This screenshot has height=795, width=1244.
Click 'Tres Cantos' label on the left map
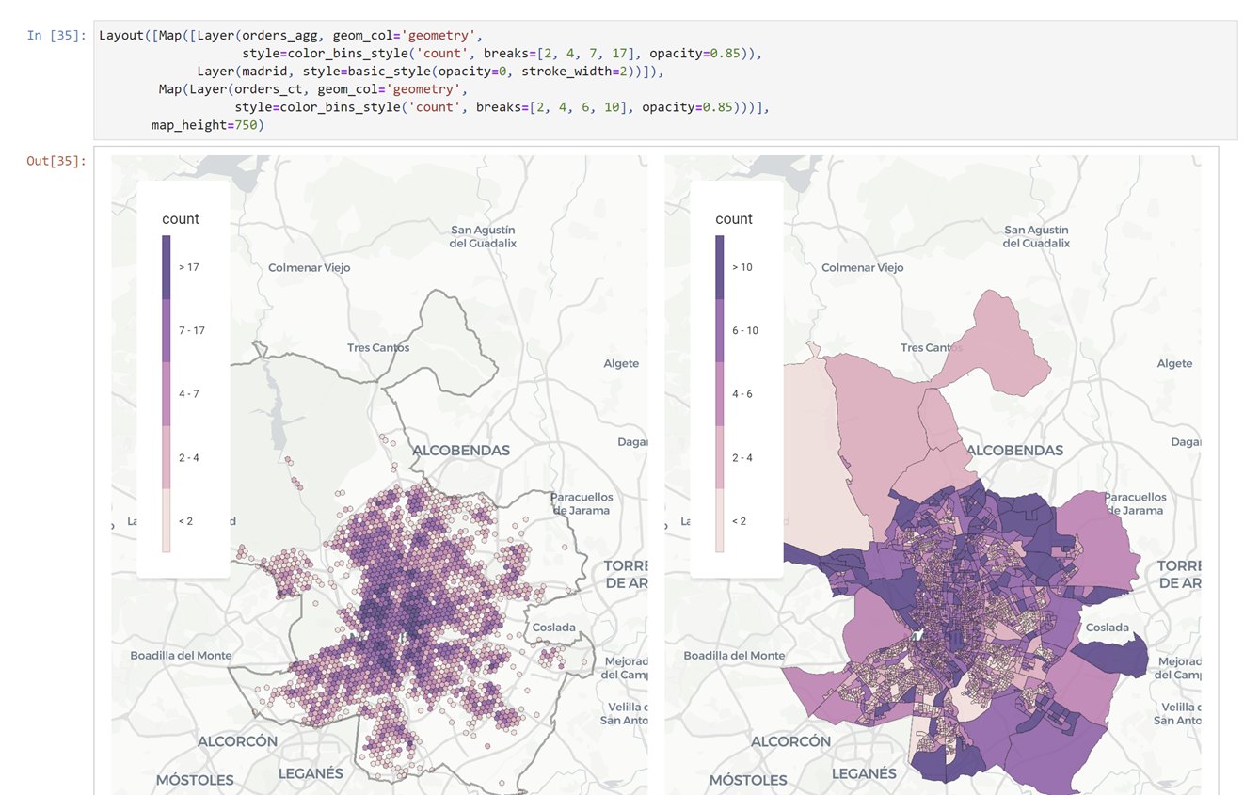[378, 347]
